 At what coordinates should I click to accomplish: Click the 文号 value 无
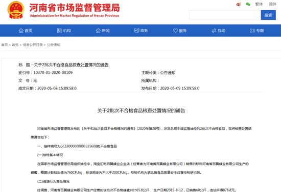point(35,80)
